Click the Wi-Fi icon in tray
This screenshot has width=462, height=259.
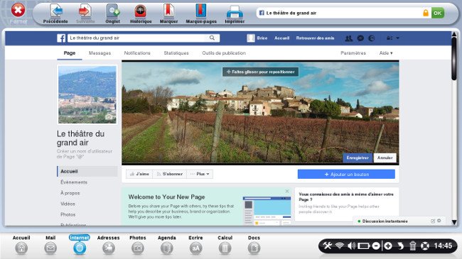click(x=340, y=246)
